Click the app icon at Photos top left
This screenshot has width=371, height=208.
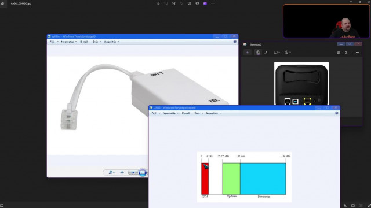[2, 3]
